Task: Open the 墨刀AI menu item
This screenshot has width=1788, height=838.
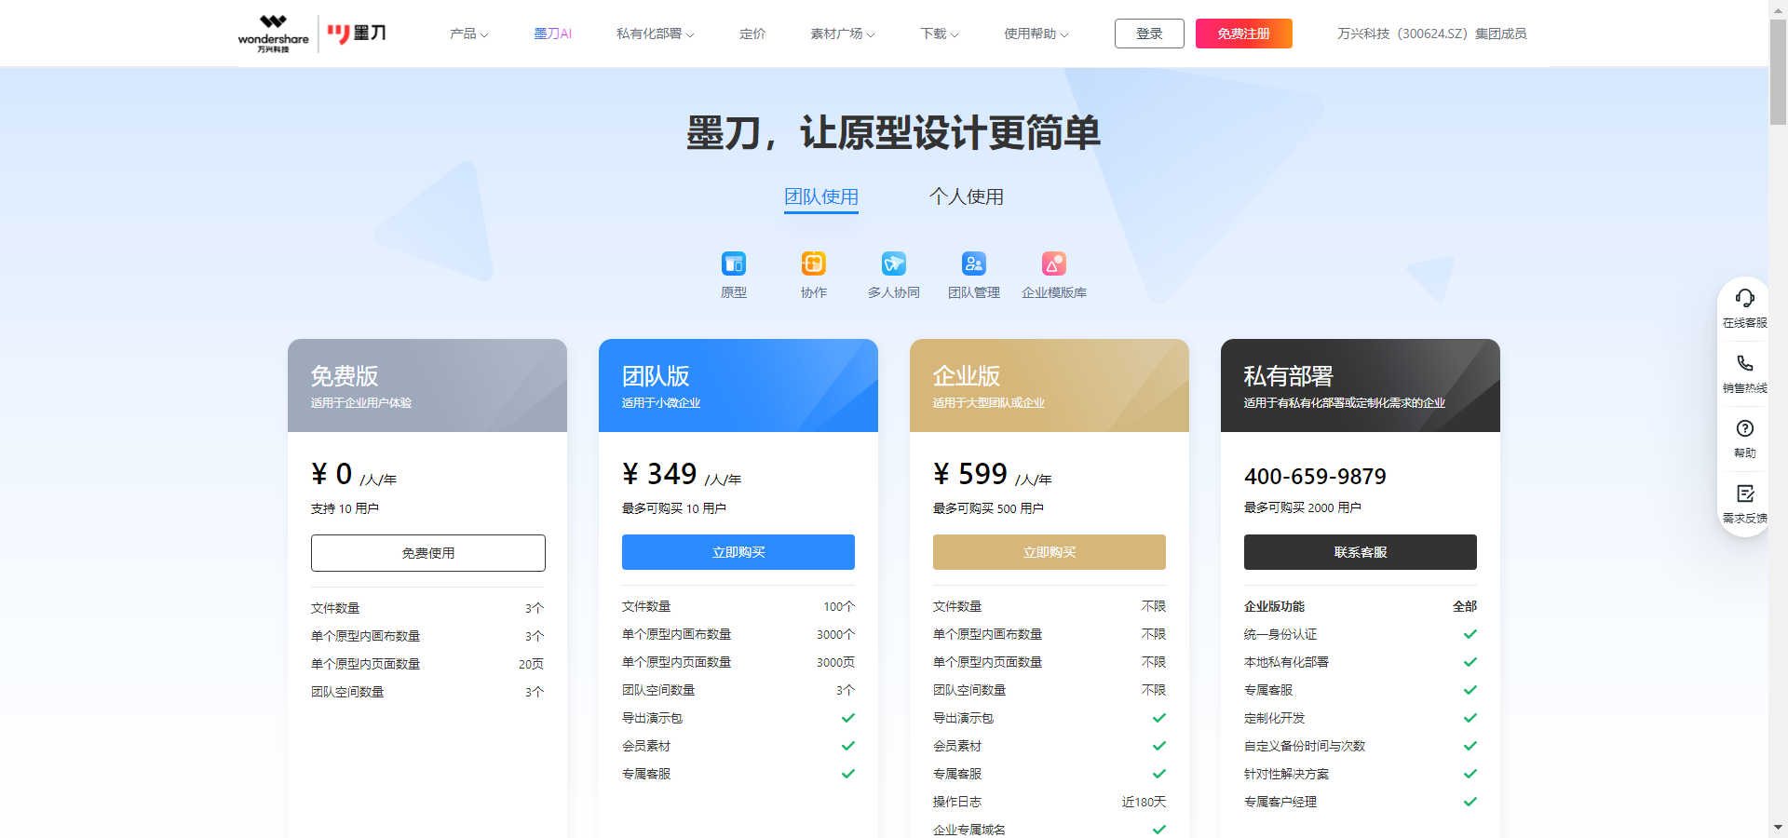Action: point(553,34)
